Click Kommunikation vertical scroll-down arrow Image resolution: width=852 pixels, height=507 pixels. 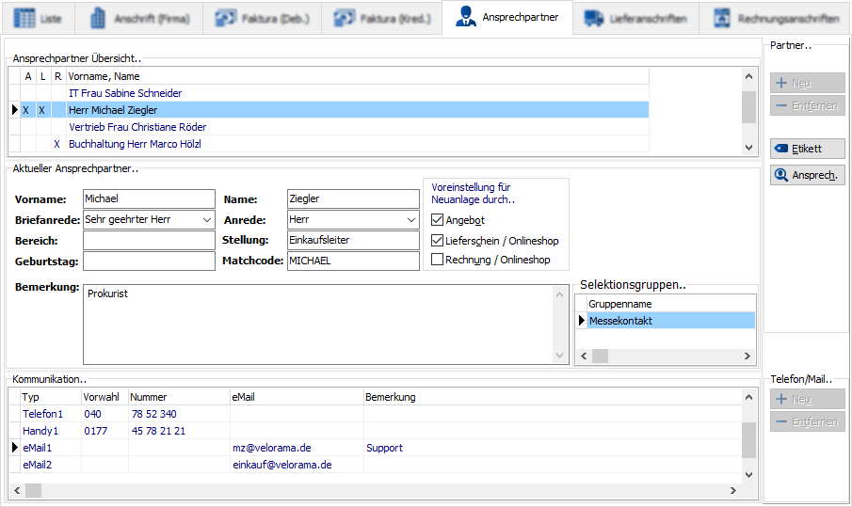click(748, 474)
